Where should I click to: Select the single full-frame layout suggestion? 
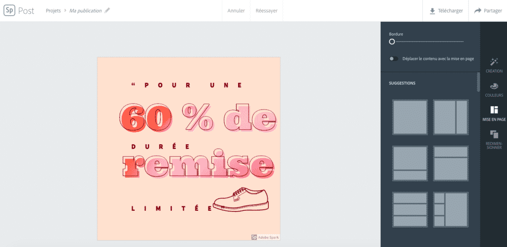click(410, 117)
